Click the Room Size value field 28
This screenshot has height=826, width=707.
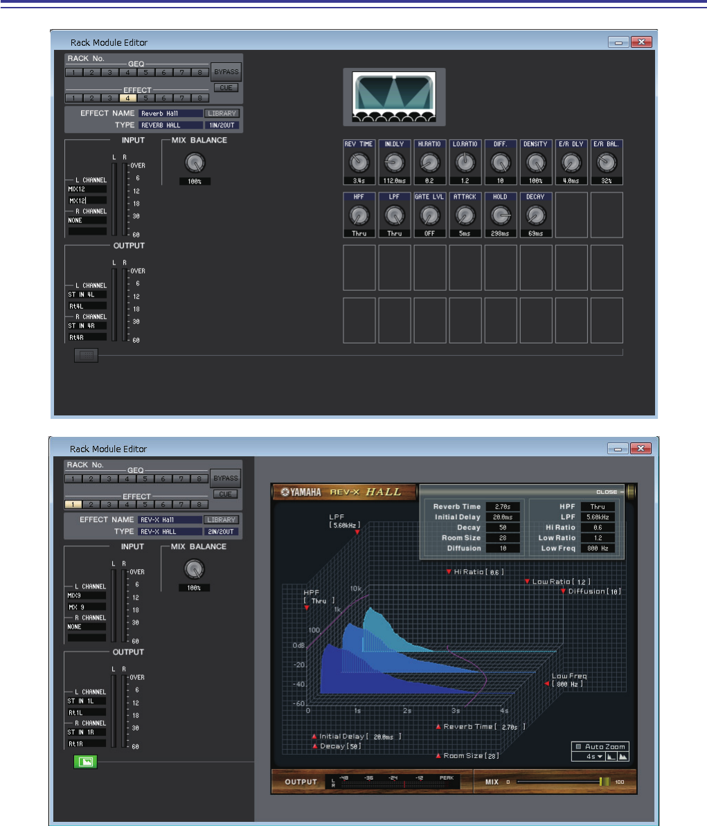click(503, 538)
